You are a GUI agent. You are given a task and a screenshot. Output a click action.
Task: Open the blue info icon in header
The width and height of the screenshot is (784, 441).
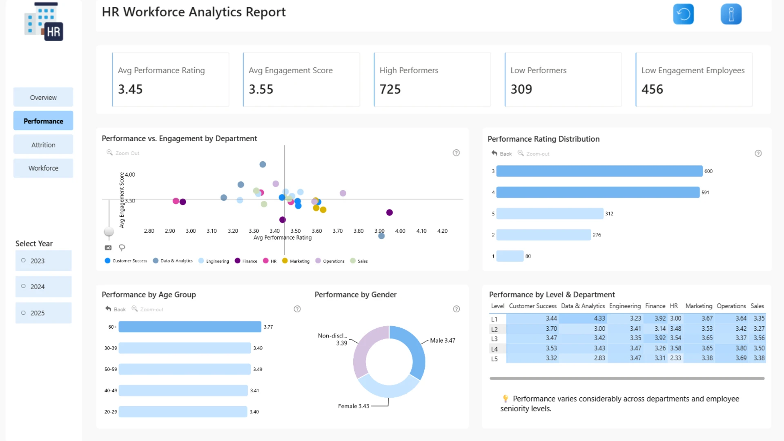click(x=731, y=14)
